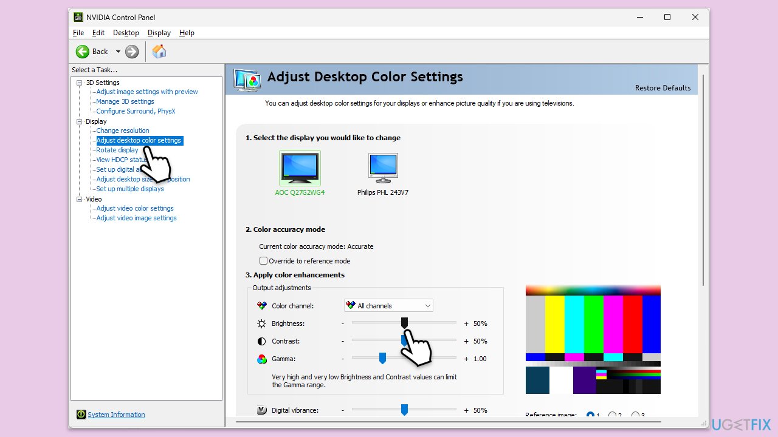Click the Back button label
The image size is (778, 437).
[100, 52]
